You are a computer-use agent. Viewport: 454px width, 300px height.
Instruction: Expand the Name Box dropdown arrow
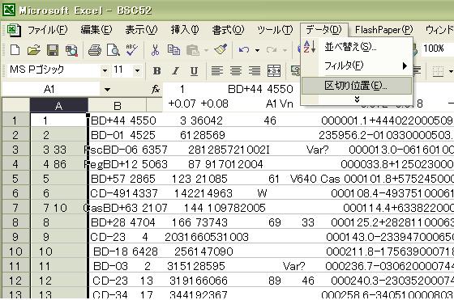tap(107, 90)
